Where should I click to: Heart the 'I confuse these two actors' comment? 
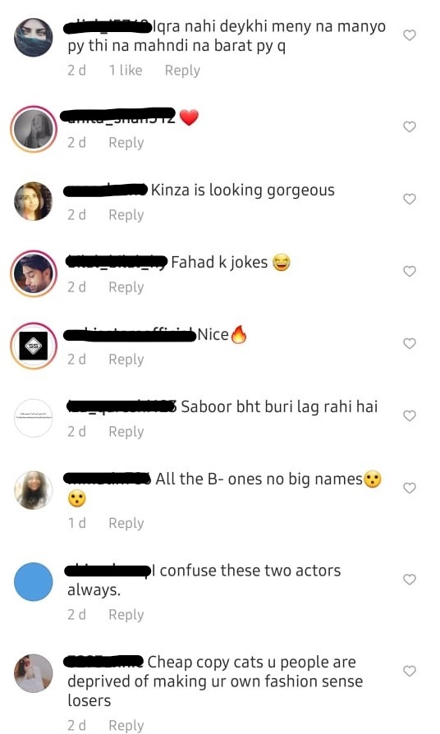click(x=410, y=580)
